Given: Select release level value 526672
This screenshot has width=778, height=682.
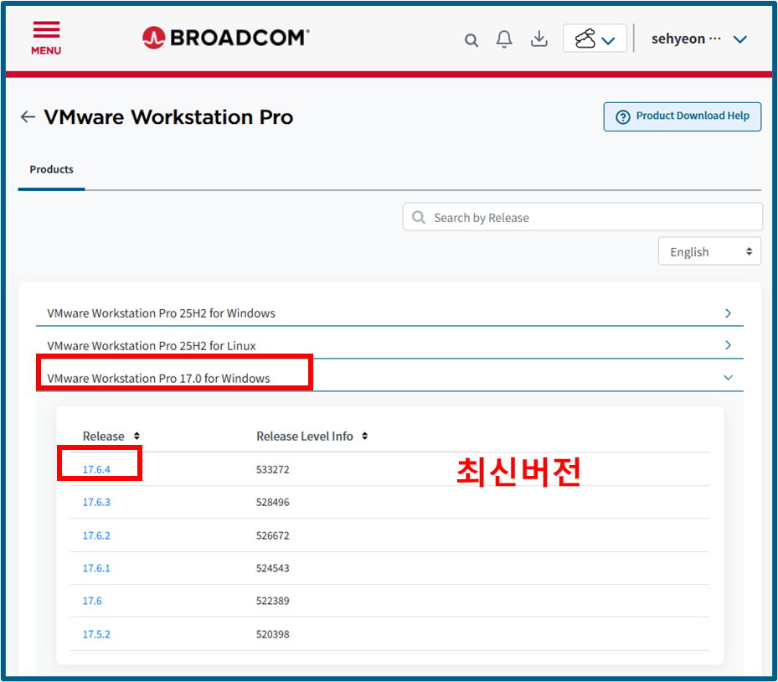Looking at the screenshot, I should pyautogui.click(x=272, y=535).
